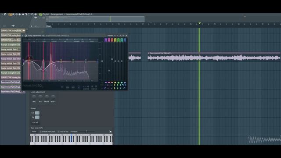Image resolution: width=281 pixels, height=158 pixels.
Task: Select the short audio clip left of Experimental Pad
Action: (x=135, y=57)
